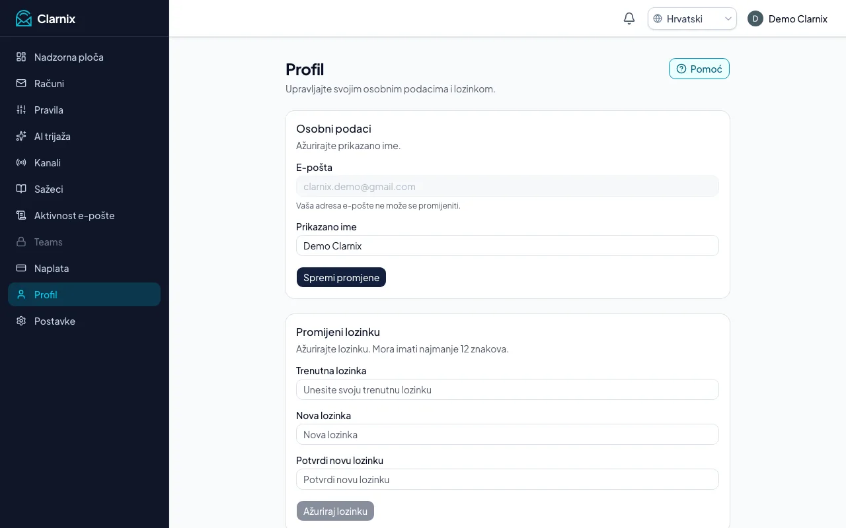Click the Trenutna lozinka input
Image resolution: width=846 pixels, height=528 pixels.
(x=508, y=389)
